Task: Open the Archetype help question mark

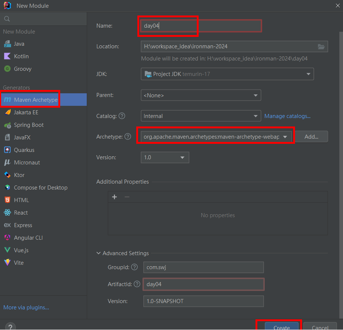Action: pos(128,136)
